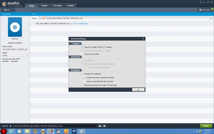Screen dimensions: 214x134
Task: Click the orange K taskbar icon
Action: coord(66,131)
